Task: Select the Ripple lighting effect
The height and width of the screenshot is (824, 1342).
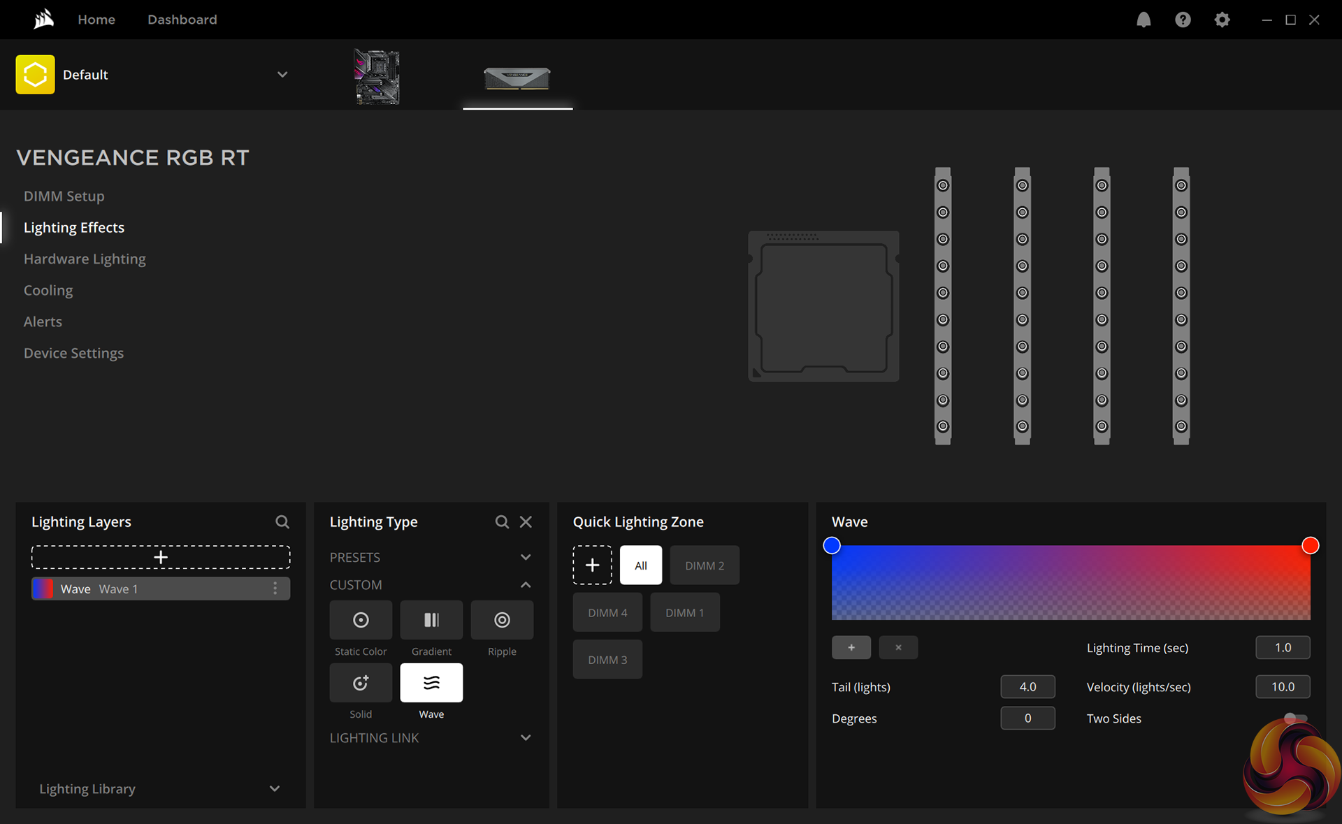Action: (x=502, y=620)
